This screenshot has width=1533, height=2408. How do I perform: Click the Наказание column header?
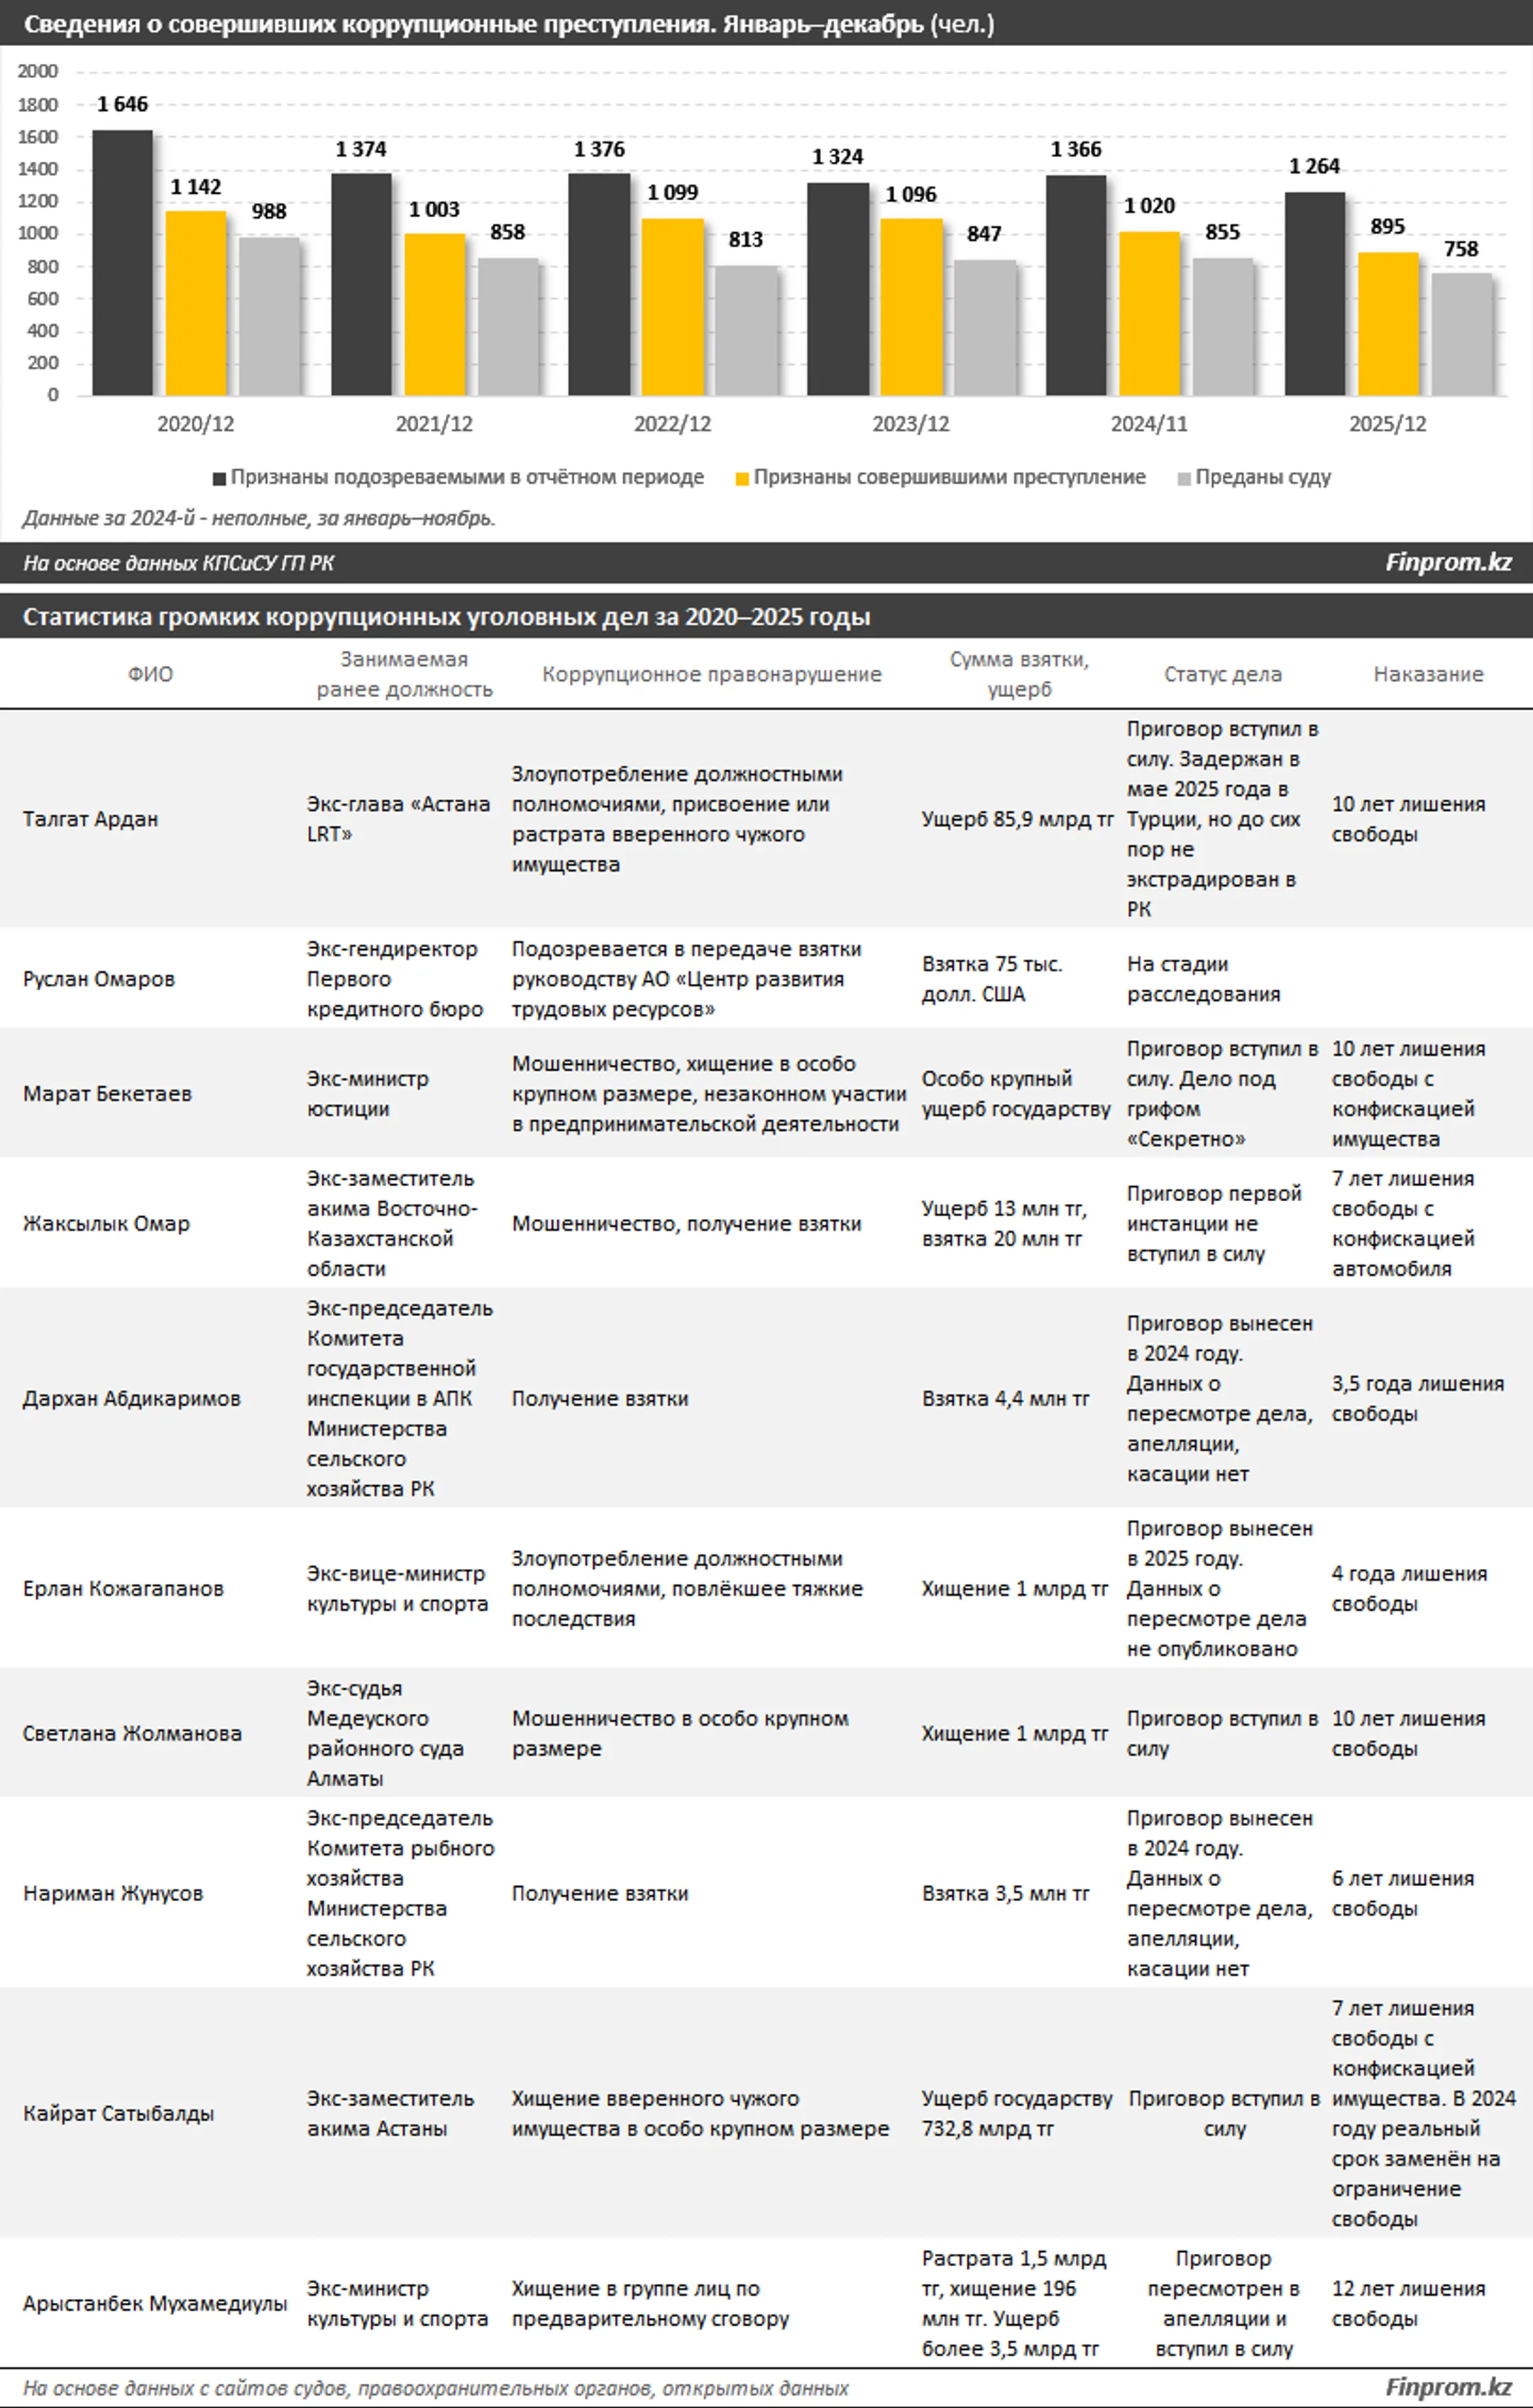pos(1427,674)
